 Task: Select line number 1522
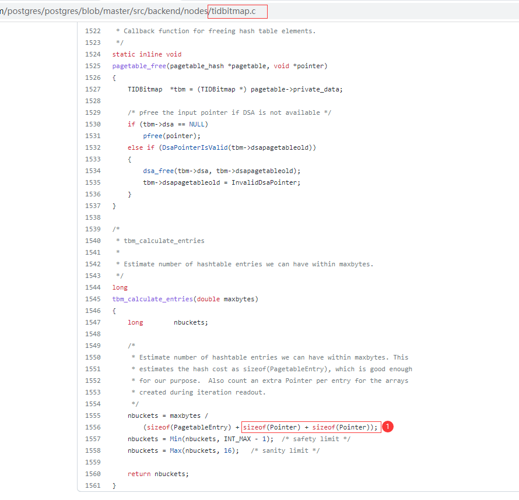click(x=93, y=31)
